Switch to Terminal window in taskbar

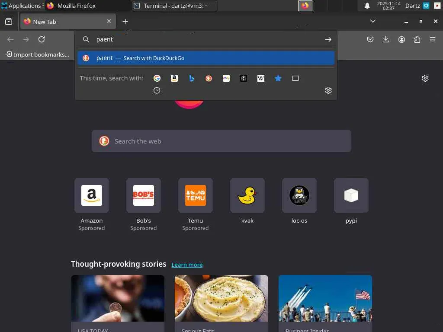175,6
